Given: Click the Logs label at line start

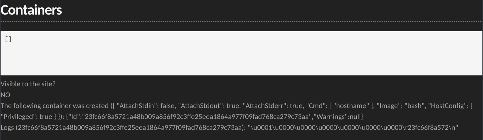Looking at the screenshot, I should pyautogui.click(x=7, y=128).
